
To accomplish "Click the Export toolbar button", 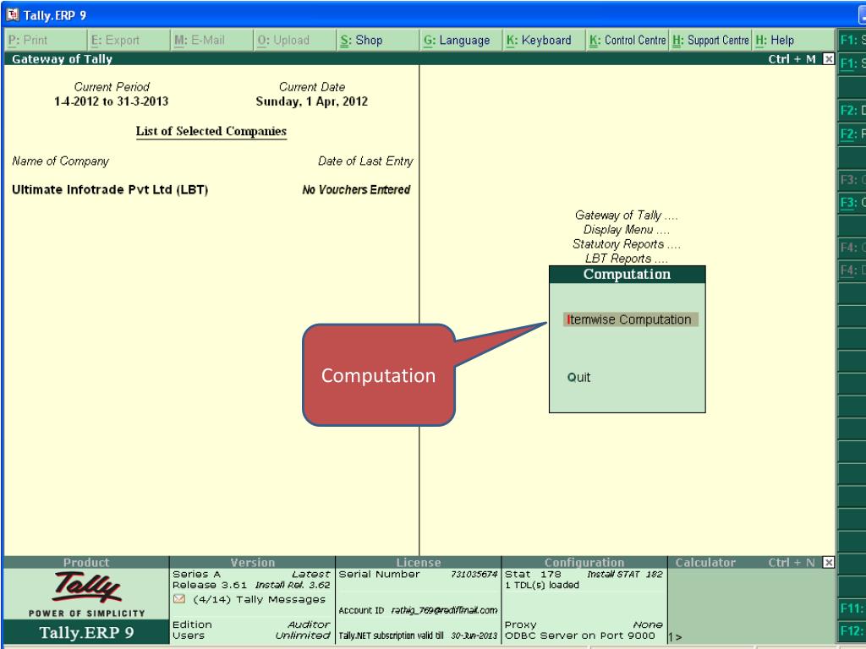I will (x=129, y=41).
